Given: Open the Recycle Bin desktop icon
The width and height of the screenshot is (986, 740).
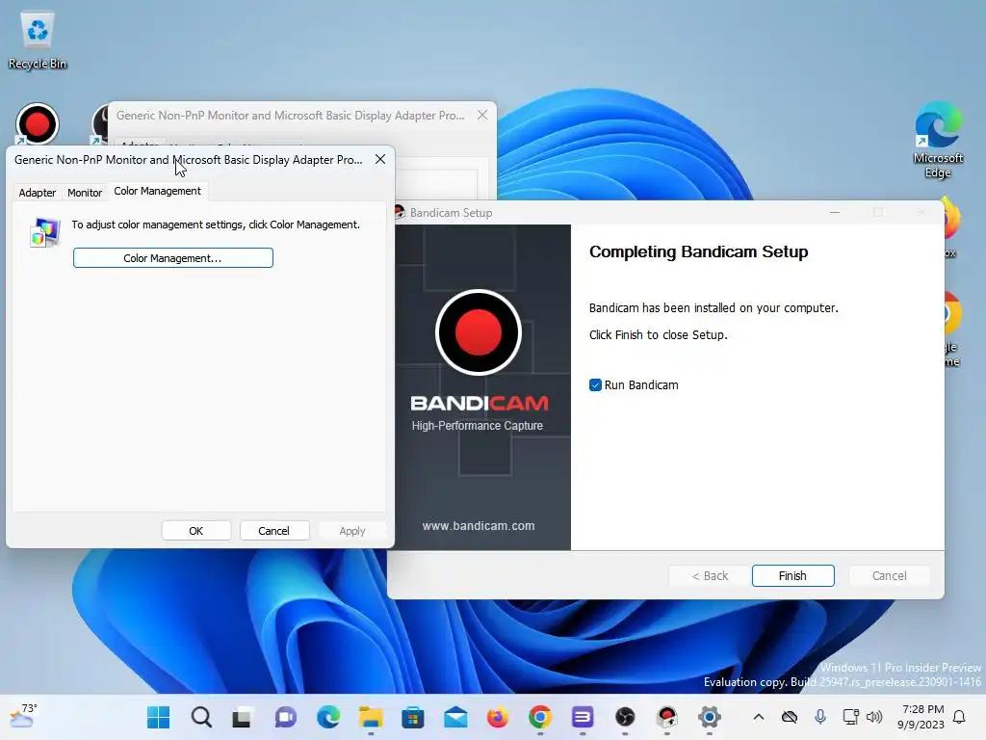Looking at the screenshot, I should (x=38, y=40).
